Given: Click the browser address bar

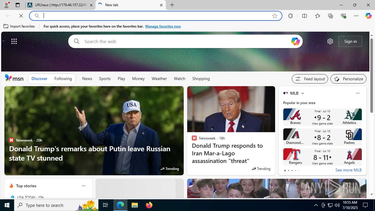Looking at the screenshot, I should (155, 16).
